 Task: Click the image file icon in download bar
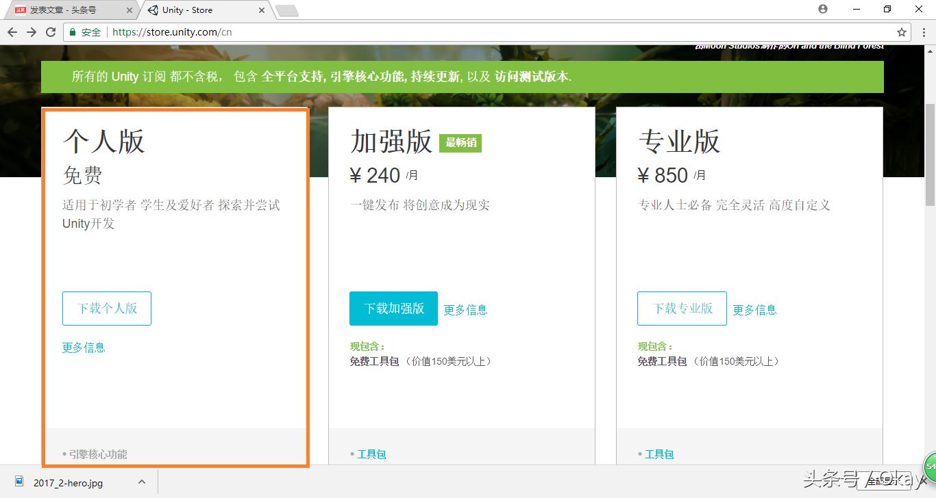coord(19,482)
